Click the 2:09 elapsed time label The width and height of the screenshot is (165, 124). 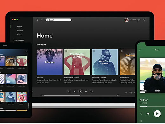42,95
